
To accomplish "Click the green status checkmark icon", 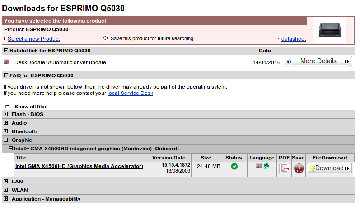I will [234, 167].
